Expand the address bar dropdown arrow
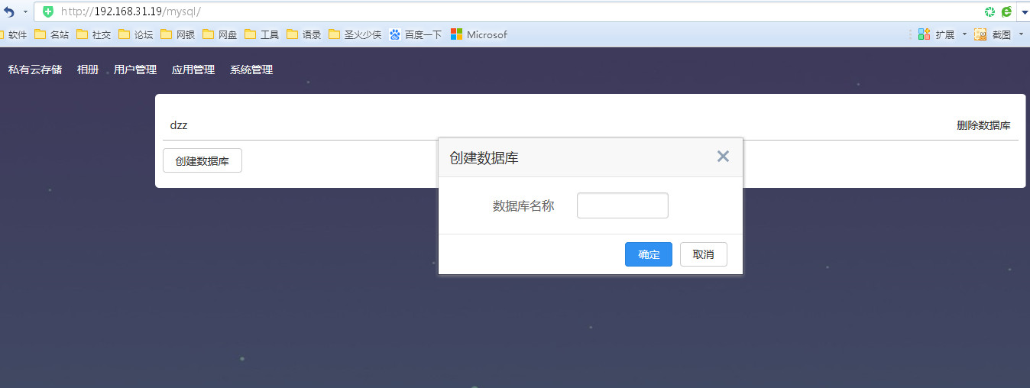Screen dimensions: 1030x388 click(x=1024, y=12)
